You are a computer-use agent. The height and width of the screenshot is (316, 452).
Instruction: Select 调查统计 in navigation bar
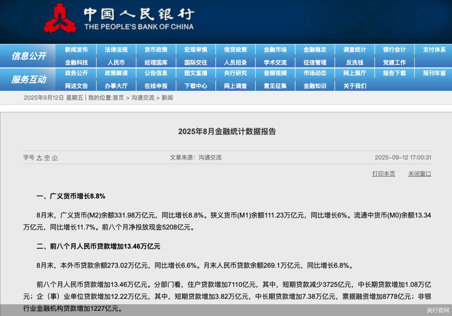tap(354, 50)
